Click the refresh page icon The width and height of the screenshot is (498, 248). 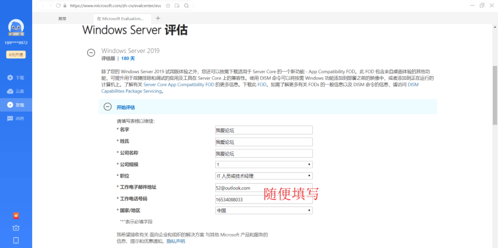58,6
